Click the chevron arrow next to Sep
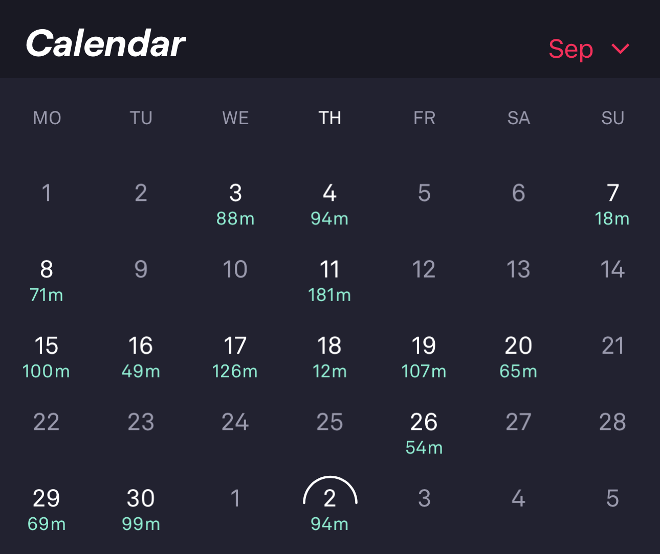660x554 pixels. pos(620,49)
